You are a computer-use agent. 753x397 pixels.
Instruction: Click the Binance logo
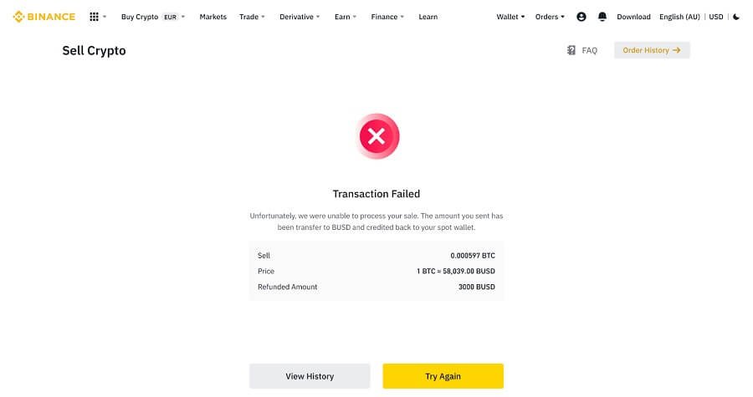(x=44, y=17)
